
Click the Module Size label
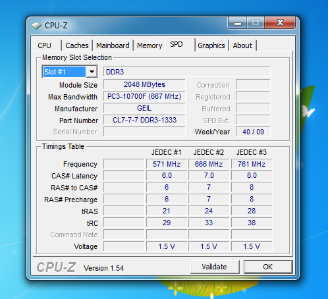click(78, 85)
